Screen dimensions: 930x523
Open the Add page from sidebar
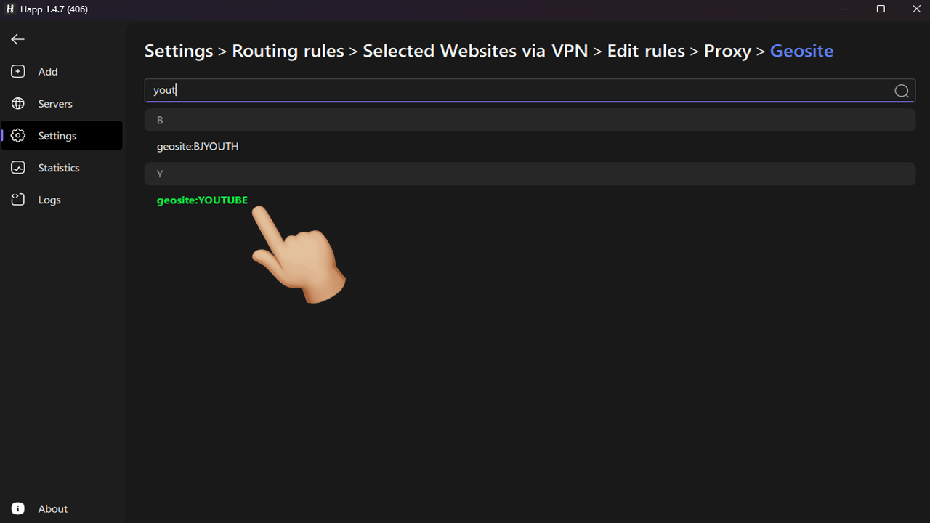tap(18, 72)
